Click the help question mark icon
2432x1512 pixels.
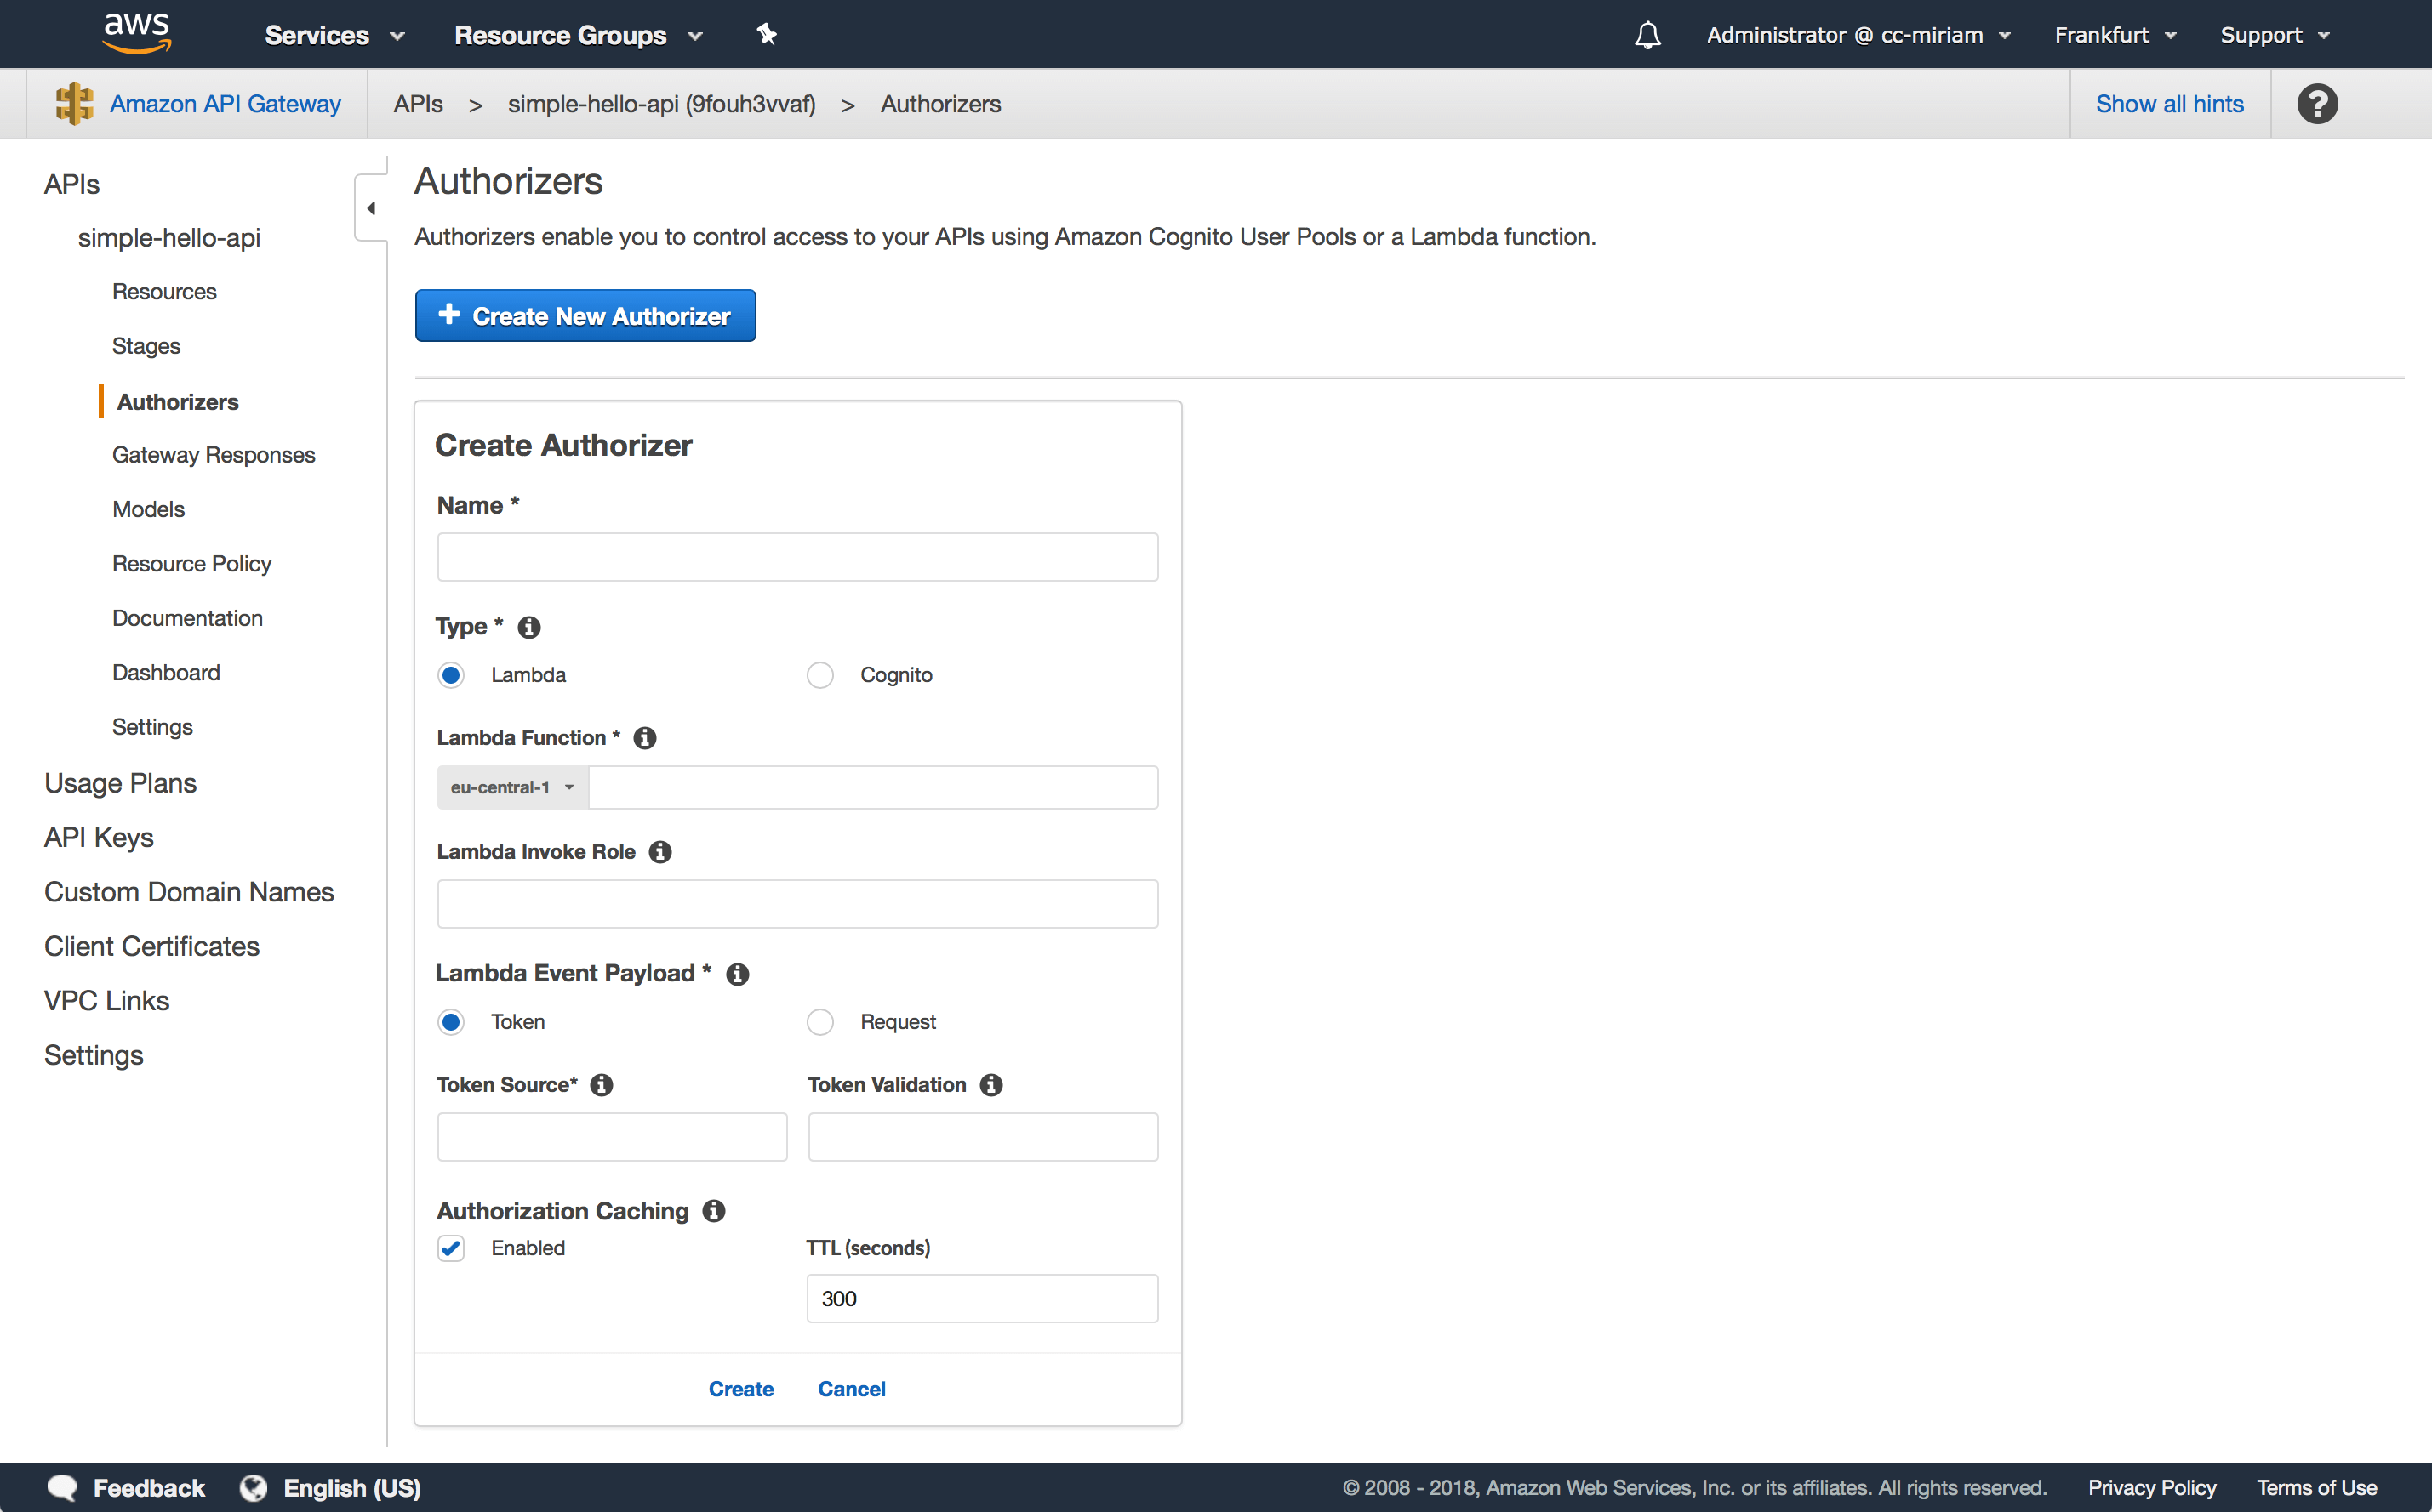tap(2316, 104)
